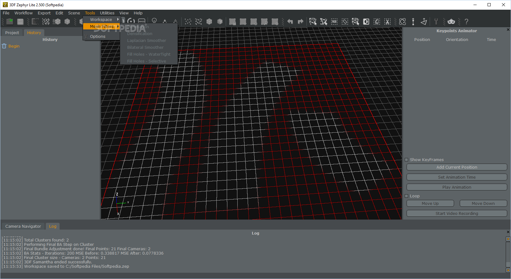Screen dimensions: 511x279
Task: Select Bilateral Smoother submenu entry
Action: [x=149, y=48]
